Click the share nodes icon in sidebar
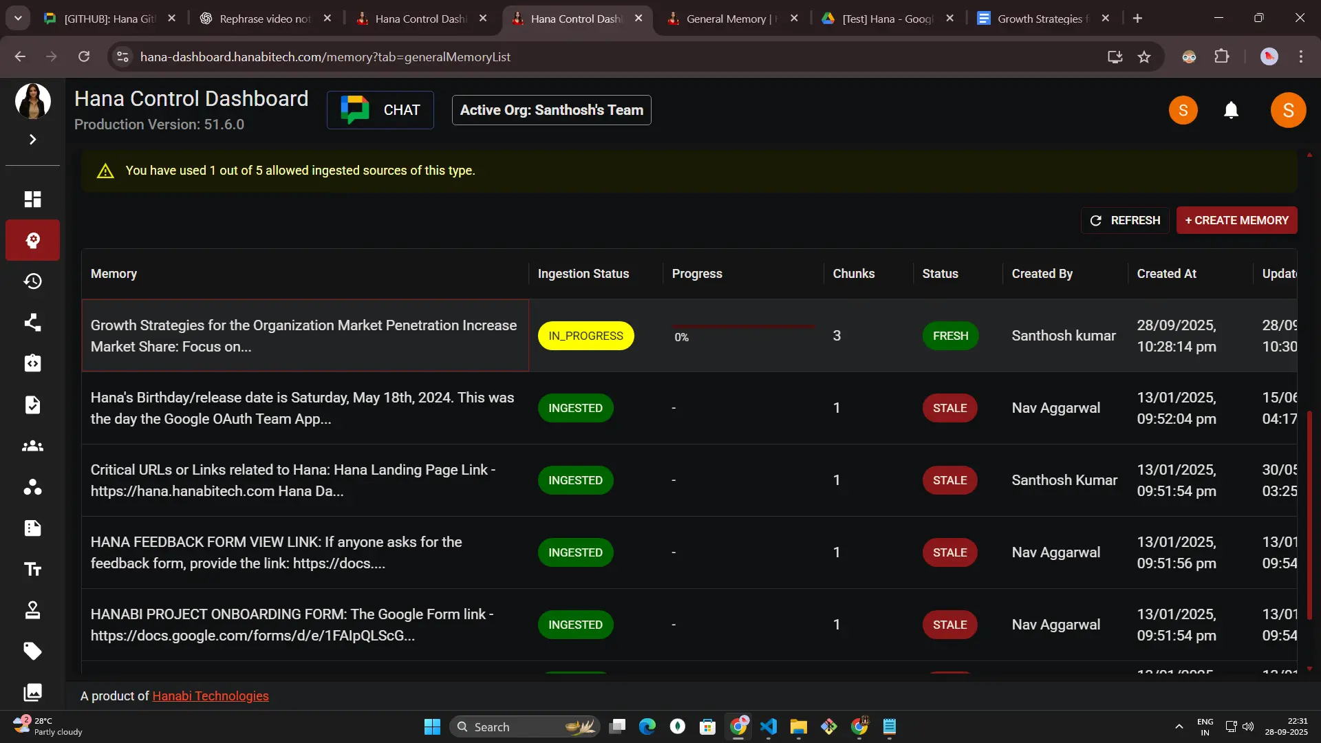Viewport: 1321px width, 743px height. point(32,323)
